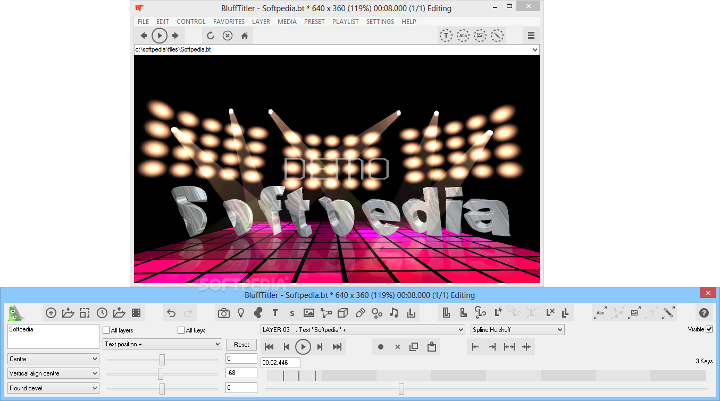
Task: Create a key with the record dot
Action: coord(381,347)
